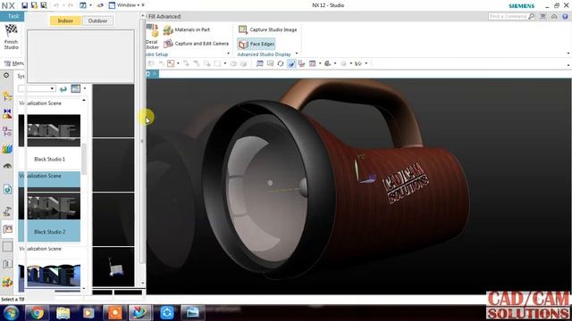Expand the Advanced Studio Display group arrow
This screenshot has height=321, width=572.
(297, 53)
